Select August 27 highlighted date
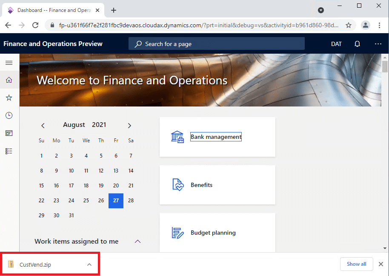 click(x=116, y=201)
